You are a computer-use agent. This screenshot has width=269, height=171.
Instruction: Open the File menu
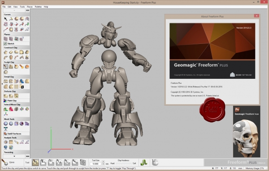coord(4,7)
